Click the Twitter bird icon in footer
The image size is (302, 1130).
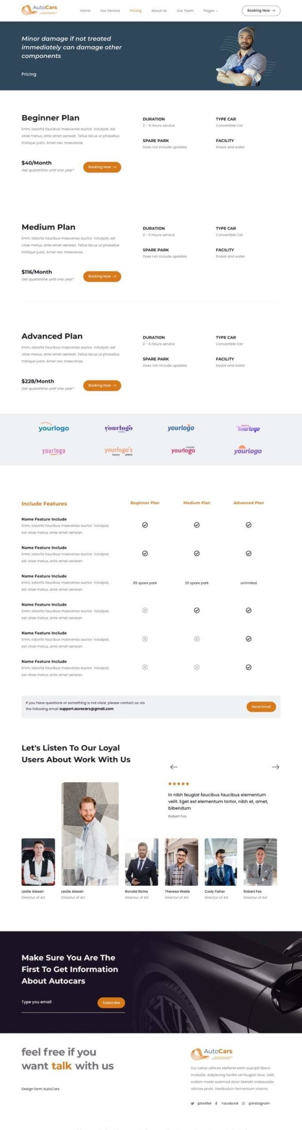point(193,1103)
